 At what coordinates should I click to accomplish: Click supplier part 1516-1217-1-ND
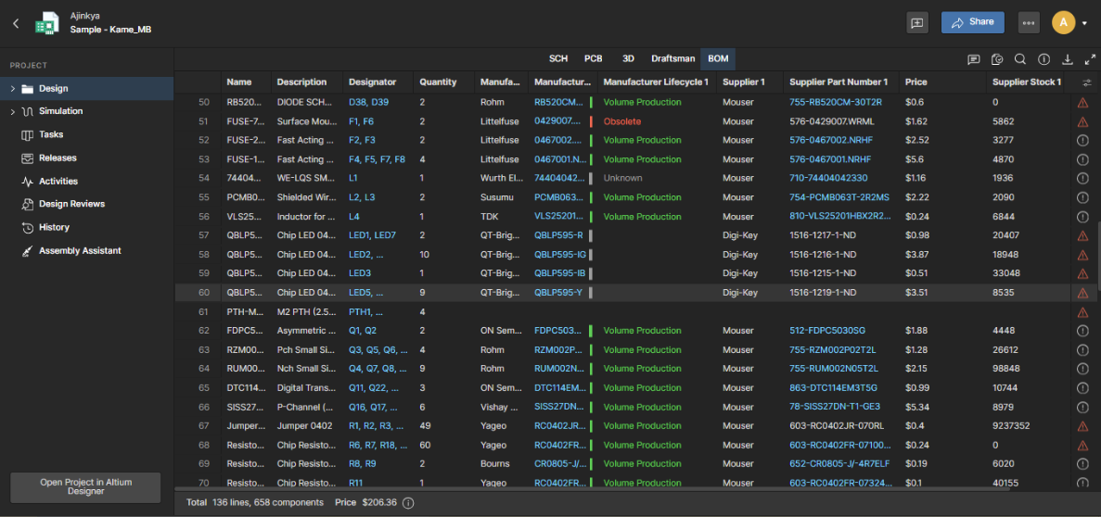823,235
